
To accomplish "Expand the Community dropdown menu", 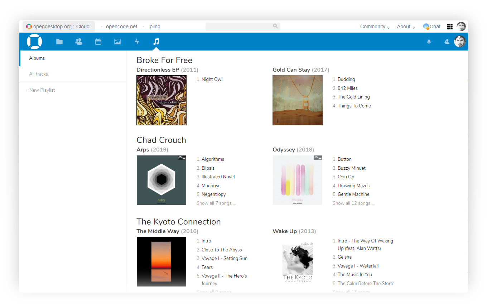I will coord(375,27).
